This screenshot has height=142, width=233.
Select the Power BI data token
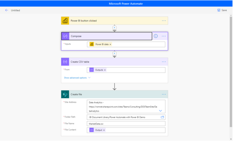click(x=101, y=44)
